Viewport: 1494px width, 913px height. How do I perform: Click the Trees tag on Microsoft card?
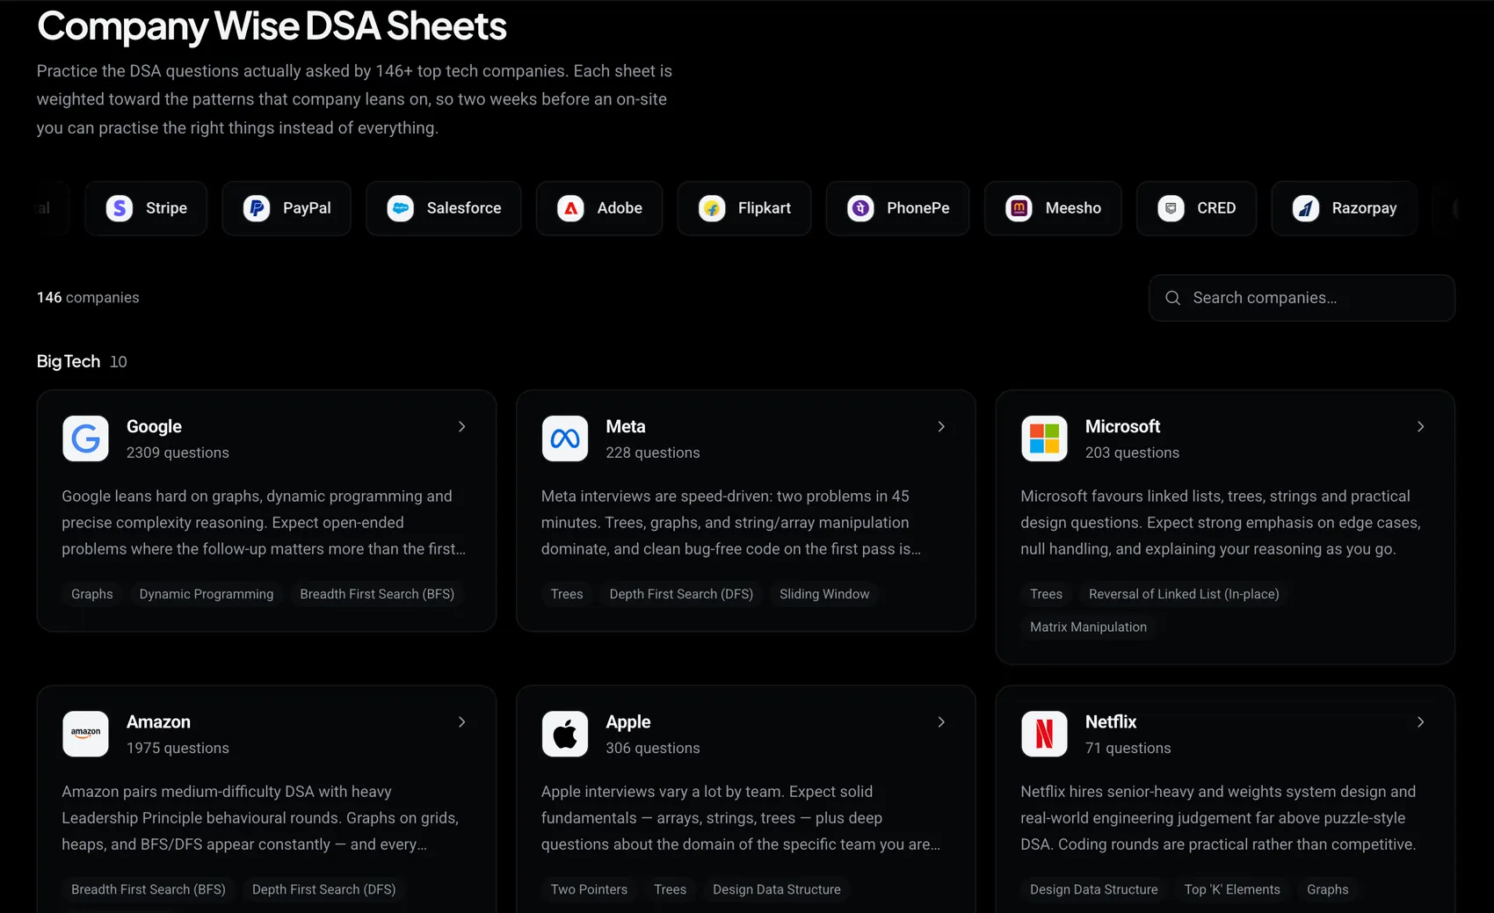point(1046,594)
